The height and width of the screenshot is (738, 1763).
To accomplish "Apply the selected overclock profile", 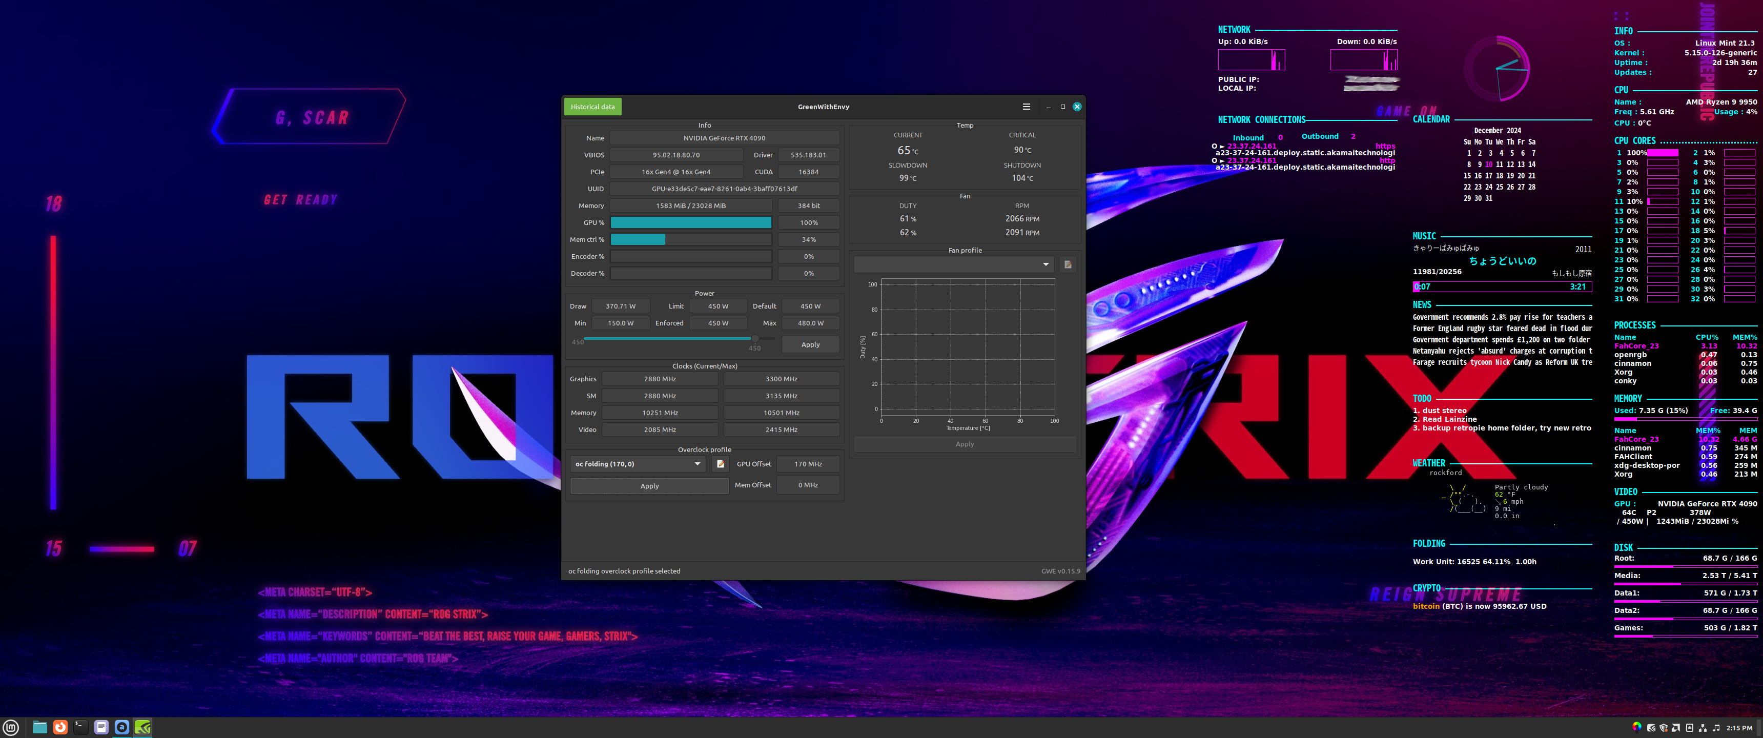I will 649,486.
